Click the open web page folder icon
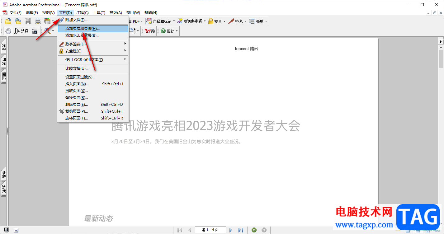444x234 pixels. (18, 21)
